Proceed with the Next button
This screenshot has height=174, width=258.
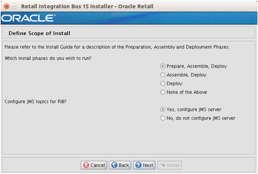(x=144, y=165)
